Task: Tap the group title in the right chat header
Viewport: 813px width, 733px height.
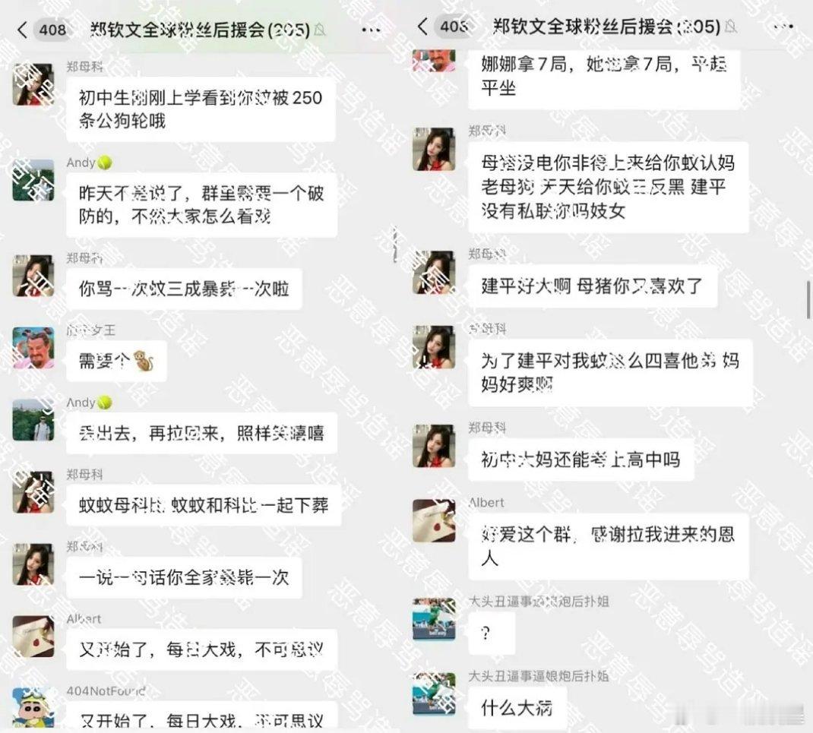Action: [606, 27]
